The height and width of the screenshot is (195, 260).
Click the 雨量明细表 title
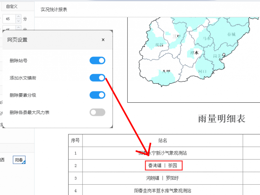click(x=222, y=119)
